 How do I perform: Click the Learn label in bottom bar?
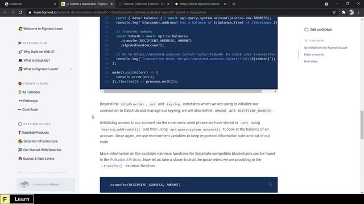coord(22,199)
